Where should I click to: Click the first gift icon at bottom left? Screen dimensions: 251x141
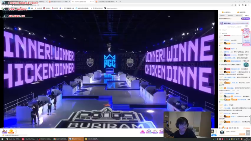tap(4, 132)
